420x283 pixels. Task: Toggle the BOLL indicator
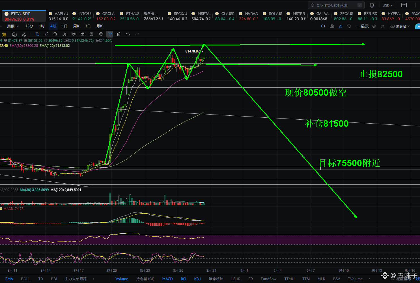pyautogui.click(x=26, y=279)
